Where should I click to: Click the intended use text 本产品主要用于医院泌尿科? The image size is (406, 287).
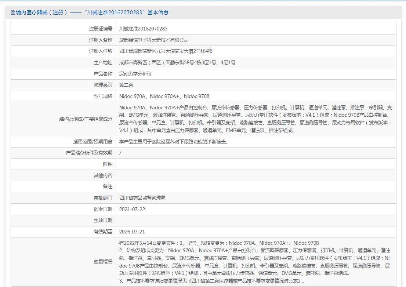point(173,142)
